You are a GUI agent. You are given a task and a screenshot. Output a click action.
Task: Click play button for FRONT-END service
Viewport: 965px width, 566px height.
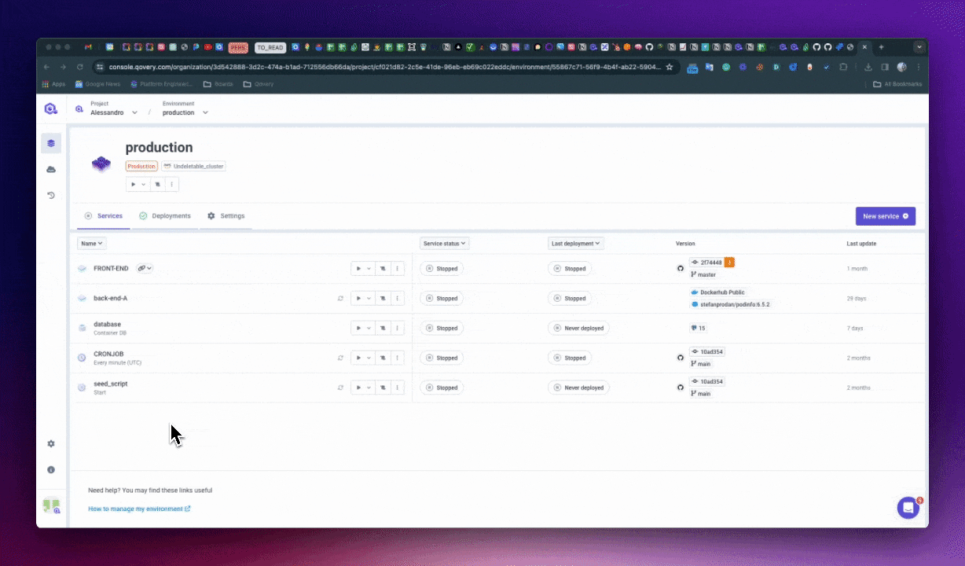coord(358,268)
